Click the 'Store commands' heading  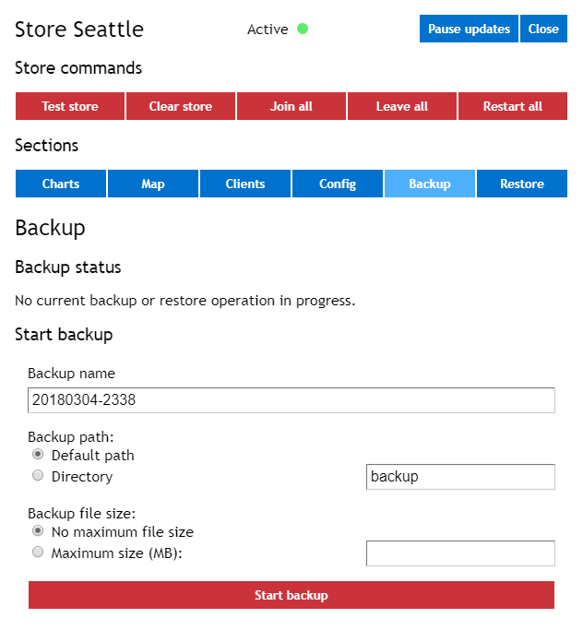78,68
